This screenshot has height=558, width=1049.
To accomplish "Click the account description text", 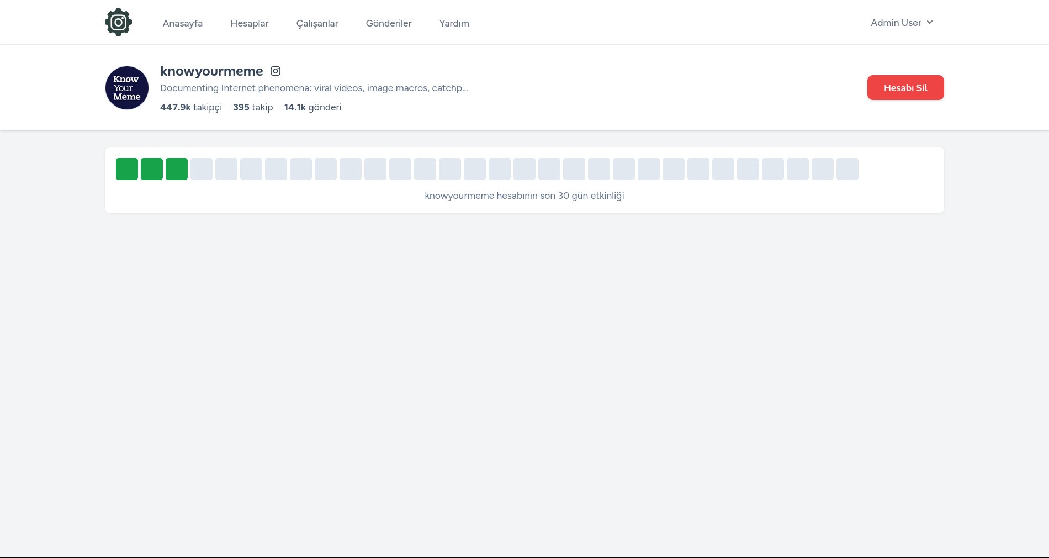I will tap(314, 88).
